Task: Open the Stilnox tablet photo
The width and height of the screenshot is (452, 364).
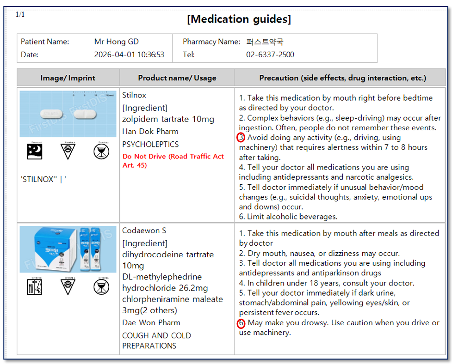Action: [x=68, y=114]
